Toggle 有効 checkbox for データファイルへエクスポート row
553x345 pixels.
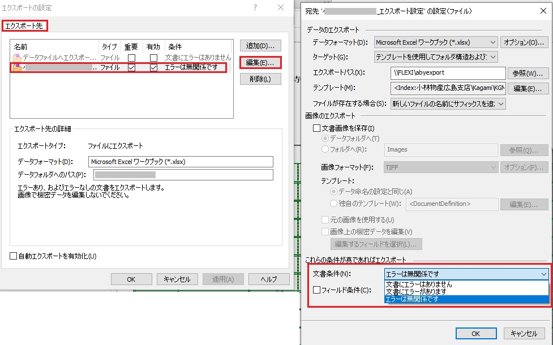[153, 58]
